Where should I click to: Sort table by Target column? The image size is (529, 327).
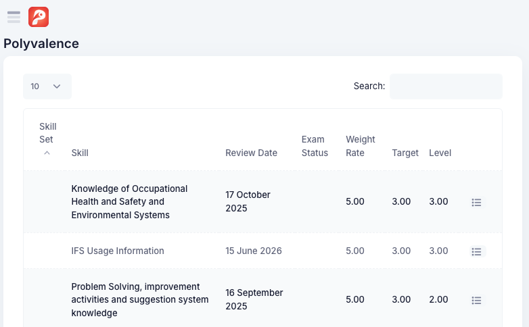point(405,153)
